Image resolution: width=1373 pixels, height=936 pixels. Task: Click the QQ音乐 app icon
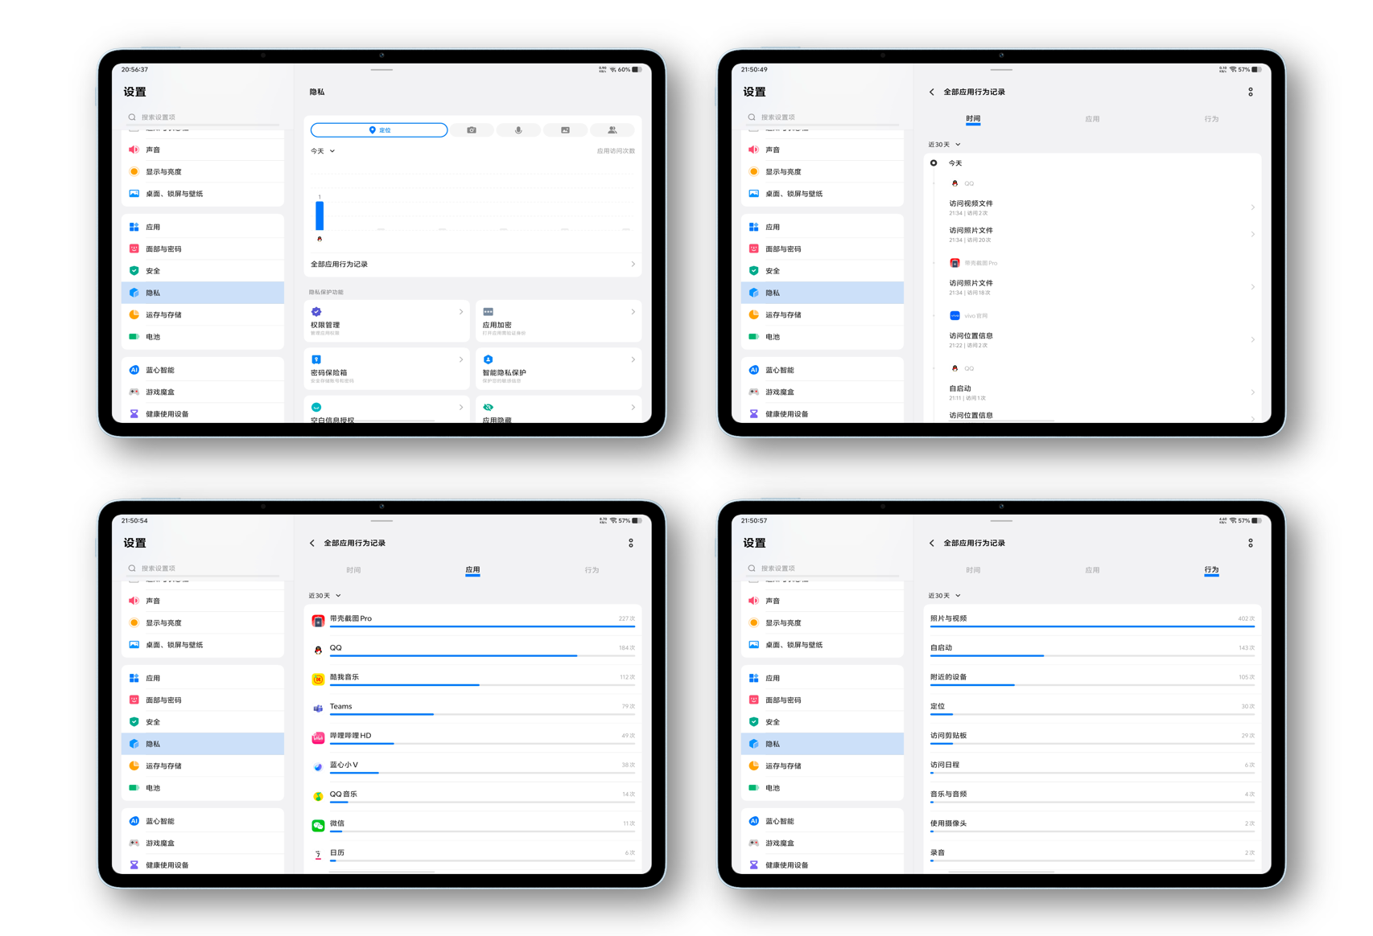[318, 796]
